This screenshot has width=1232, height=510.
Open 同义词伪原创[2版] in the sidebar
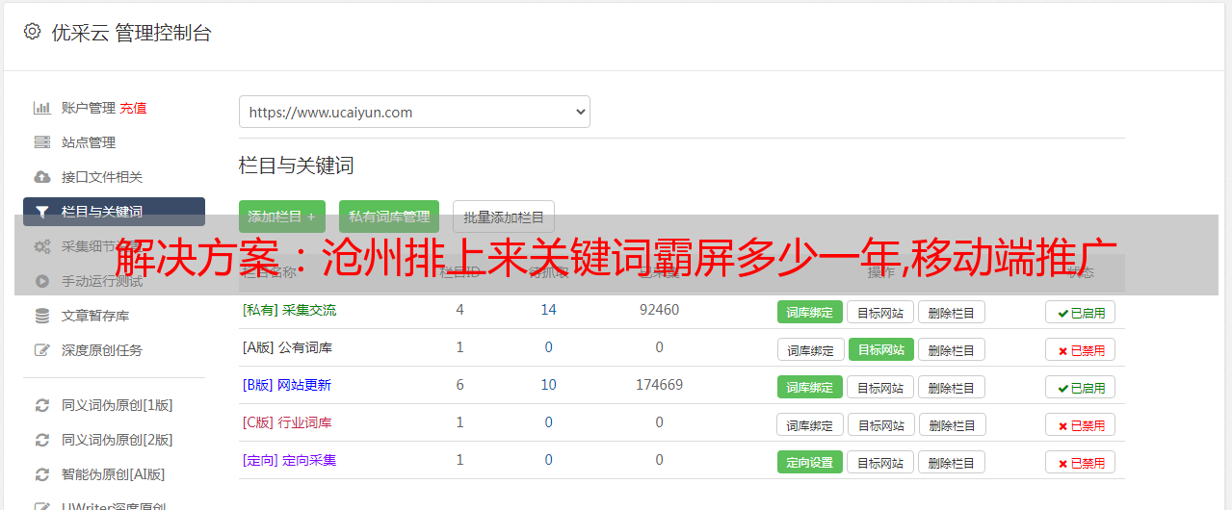118,440
